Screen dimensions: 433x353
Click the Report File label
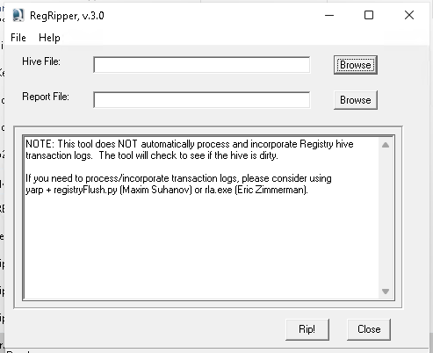tap(46, 97)
